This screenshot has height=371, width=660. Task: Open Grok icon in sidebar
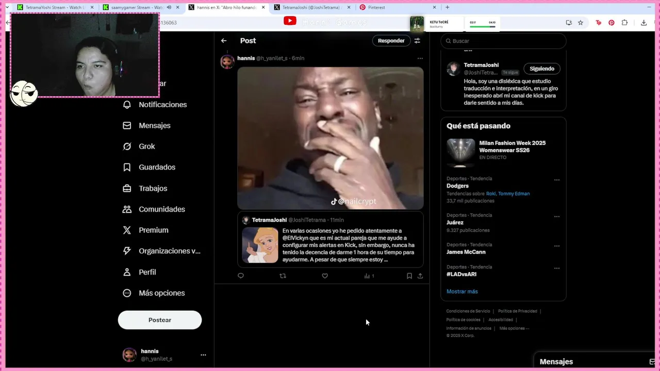127,146
